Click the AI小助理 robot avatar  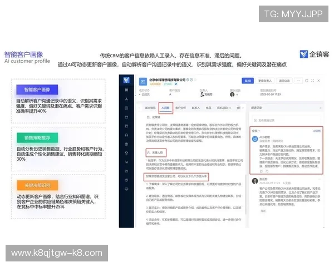pos(255,139)
